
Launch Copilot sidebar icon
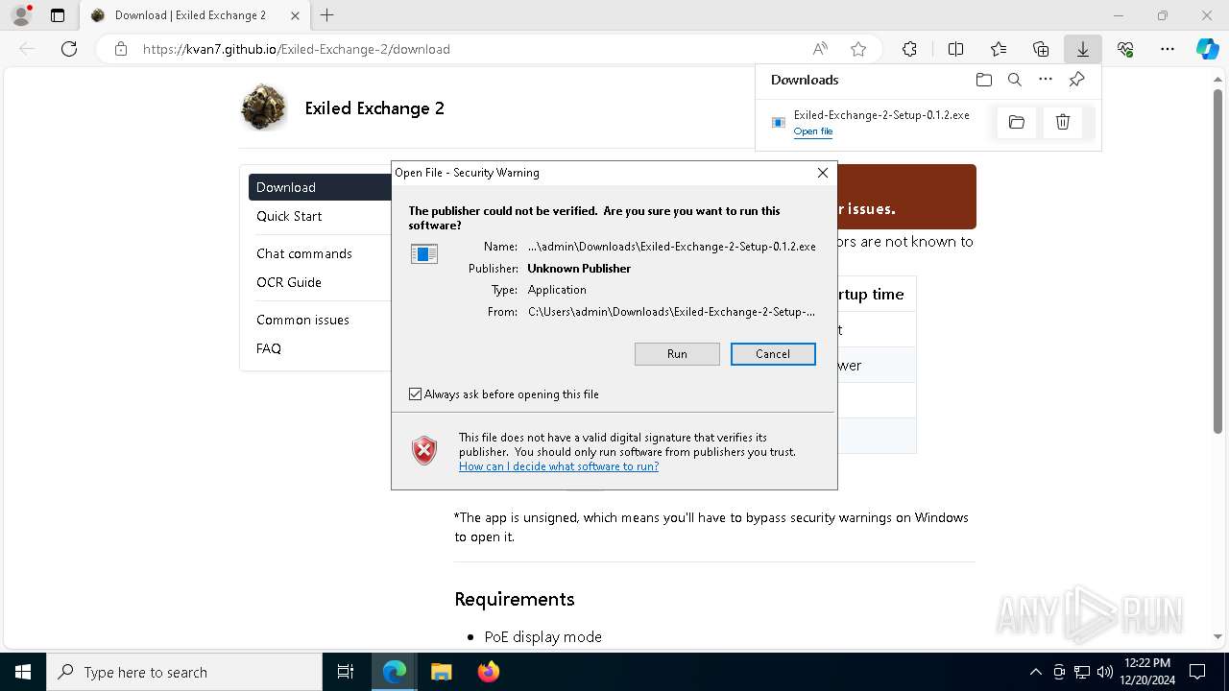[x=1207, y=49]
